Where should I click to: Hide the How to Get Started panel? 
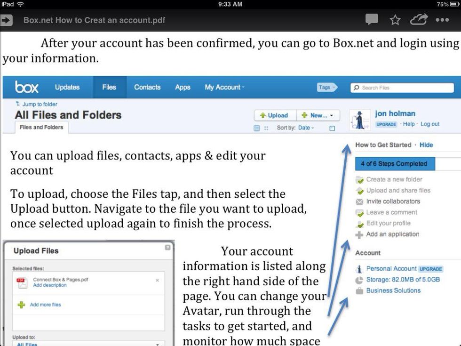[426, 145]
